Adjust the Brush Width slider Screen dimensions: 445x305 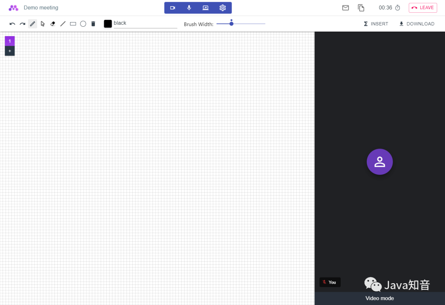241,24
